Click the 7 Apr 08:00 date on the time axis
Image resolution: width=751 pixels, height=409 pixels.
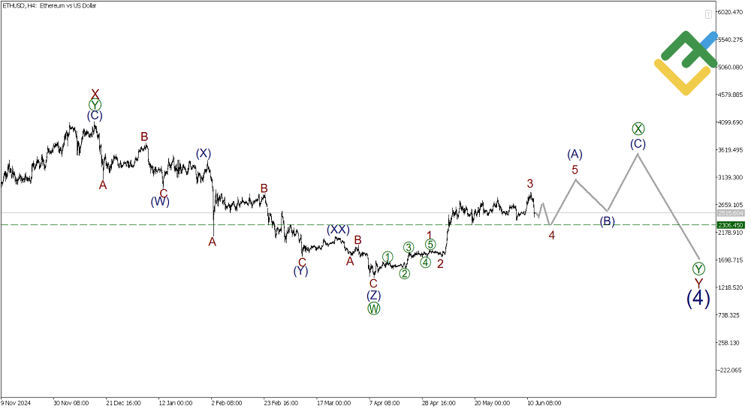coord(383,402)
